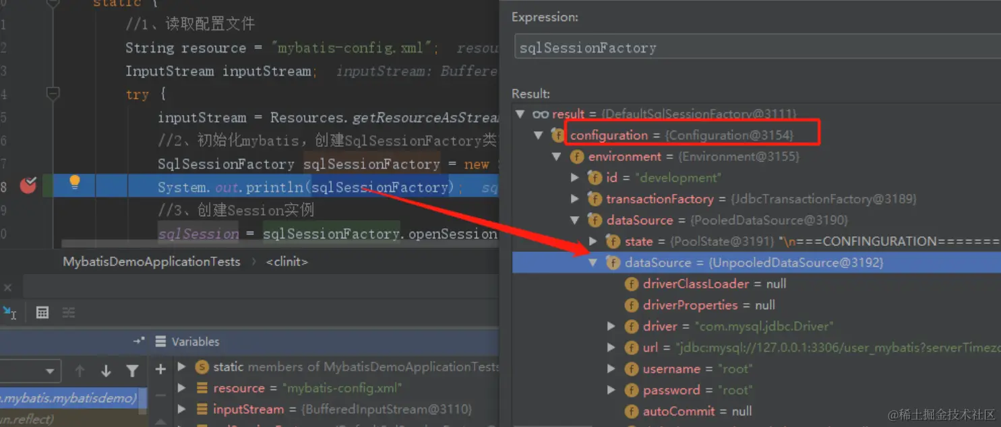This screenshot has height=427, width=1001.
Task: Click the Variables panel header icon
Action: [160, 341]
